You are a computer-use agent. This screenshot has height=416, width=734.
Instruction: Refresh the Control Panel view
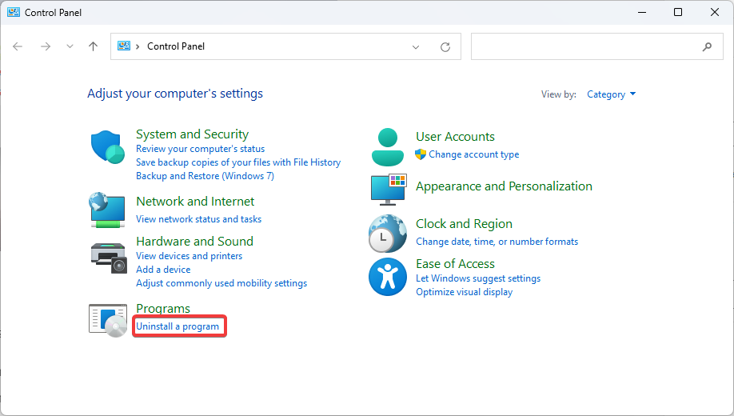445,47
